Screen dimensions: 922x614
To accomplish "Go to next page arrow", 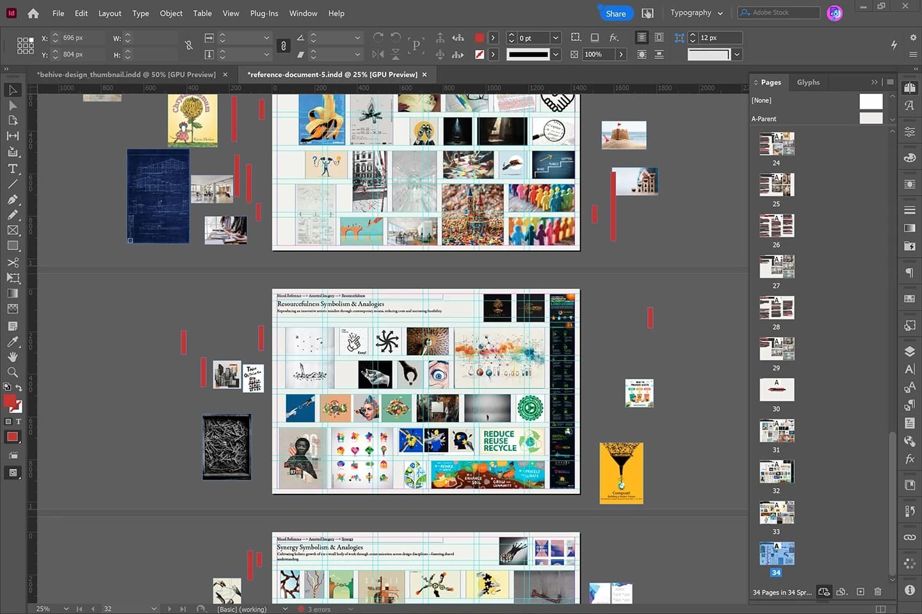I will (x=170, y=609).
